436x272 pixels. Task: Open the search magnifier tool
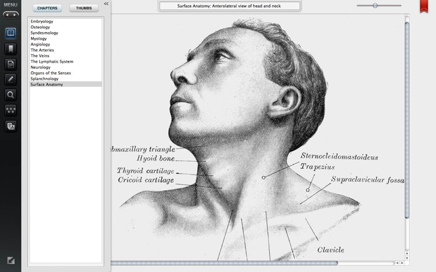click(x=10, y=95)
